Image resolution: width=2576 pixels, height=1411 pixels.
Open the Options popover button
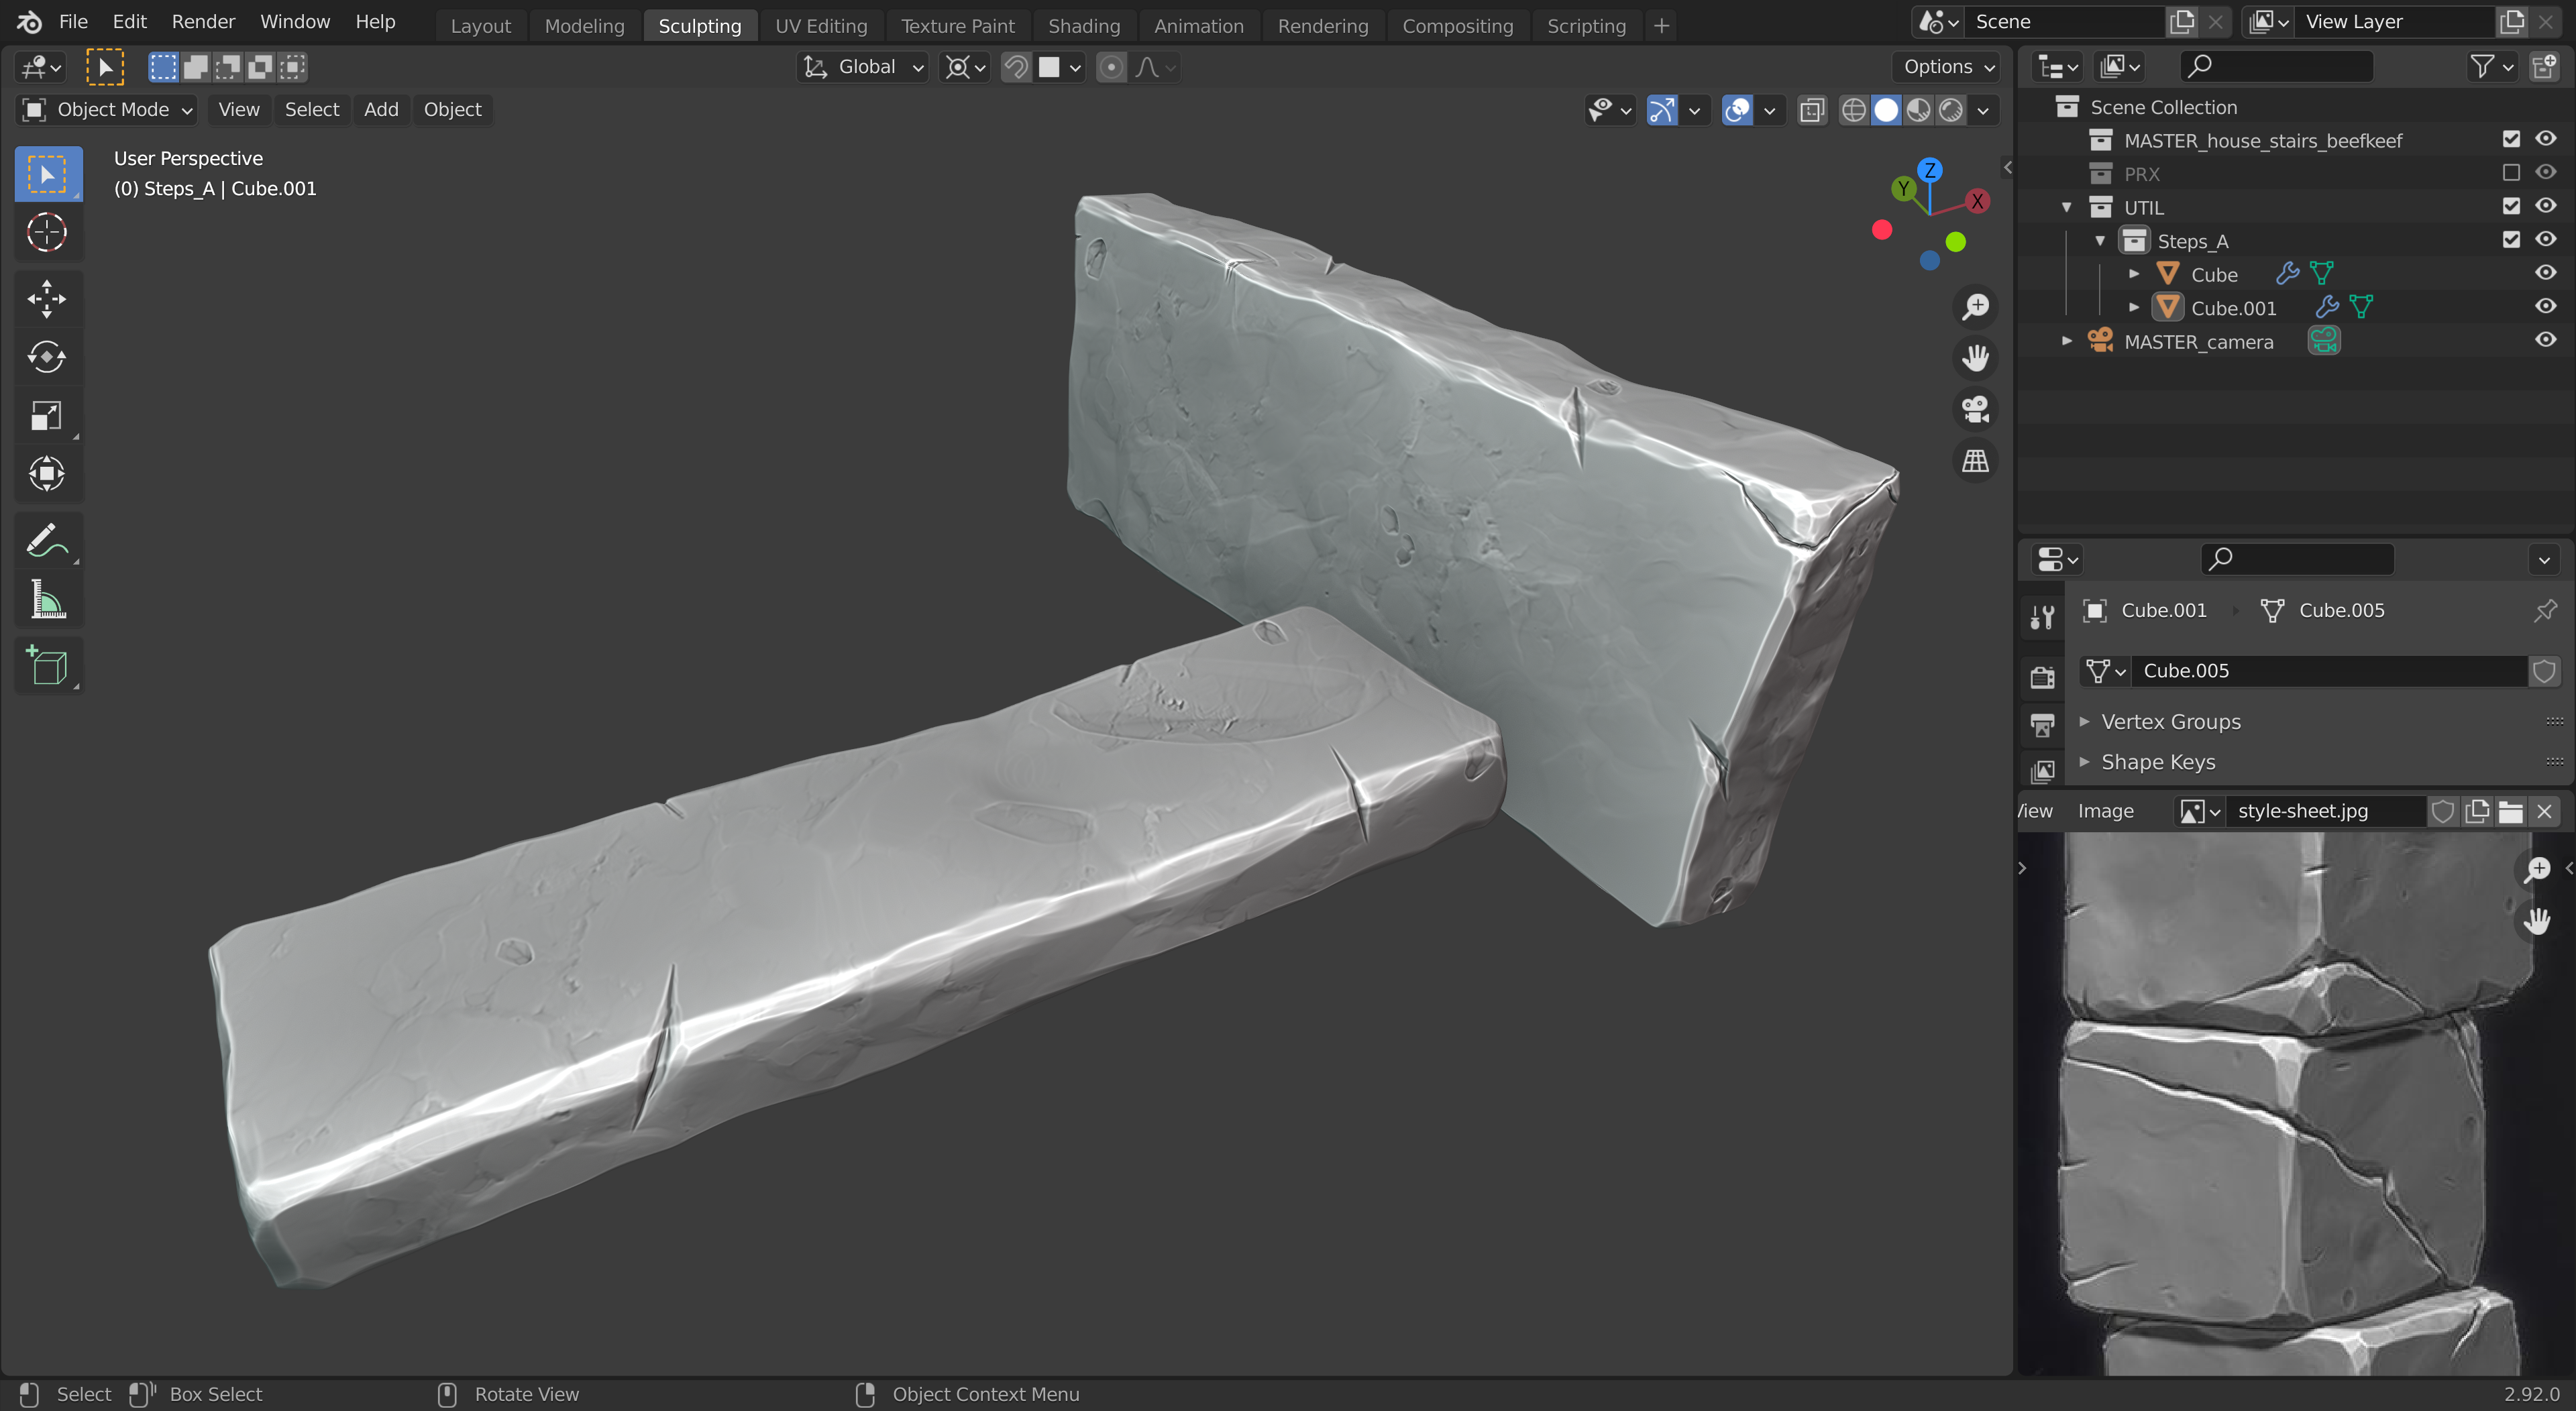[x=1948, y=67]
